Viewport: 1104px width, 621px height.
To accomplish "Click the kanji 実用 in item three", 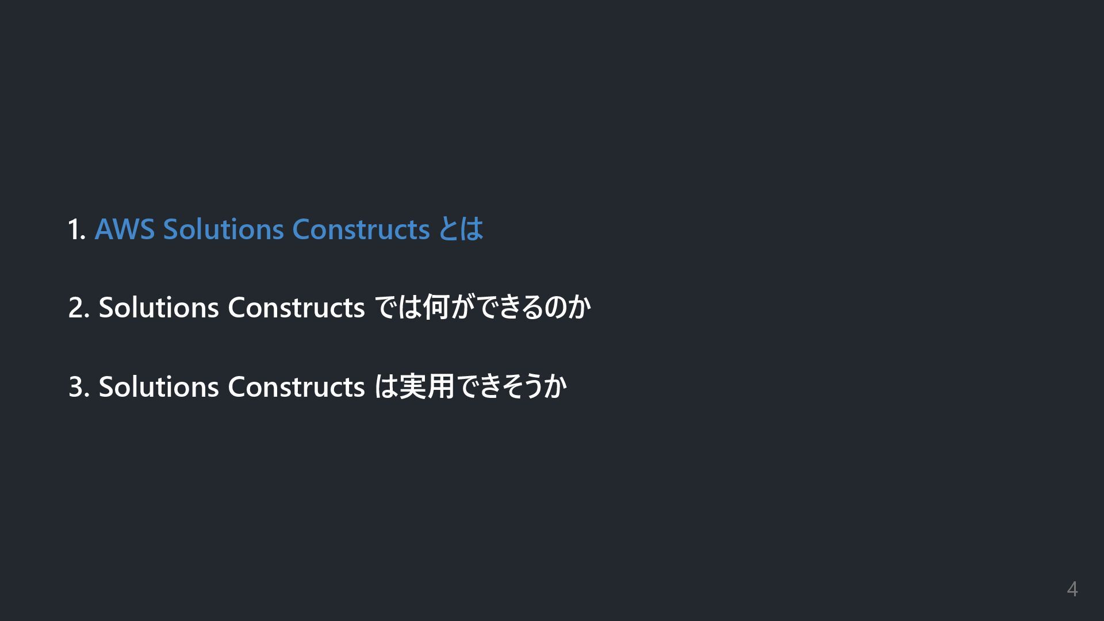I will pos(426,386).
